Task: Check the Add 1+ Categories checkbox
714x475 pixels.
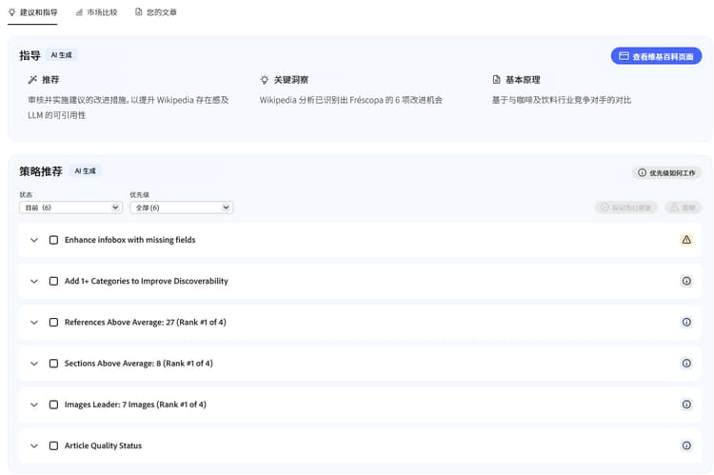Action: (x=53, y=281)
